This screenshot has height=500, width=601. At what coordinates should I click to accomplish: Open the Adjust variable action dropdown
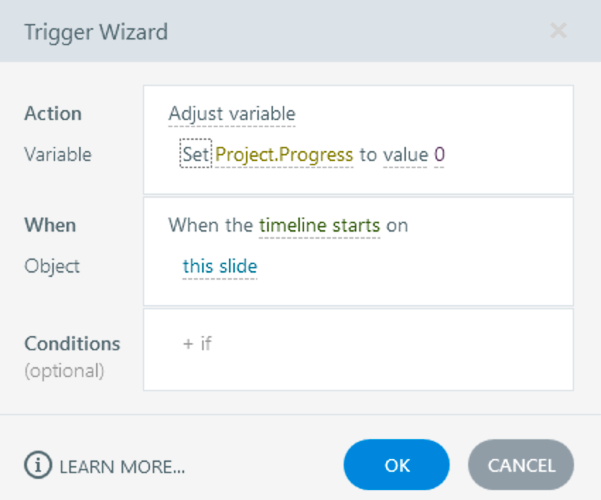[x=232, y=114]
